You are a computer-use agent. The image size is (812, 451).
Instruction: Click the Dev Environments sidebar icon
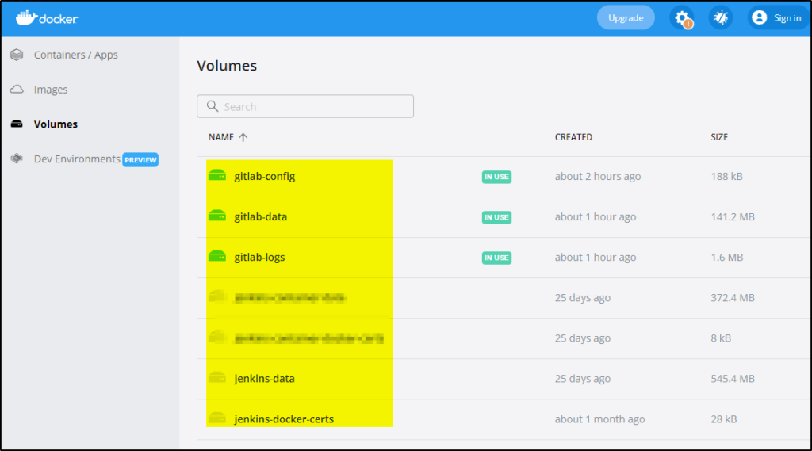click(17, 159)
